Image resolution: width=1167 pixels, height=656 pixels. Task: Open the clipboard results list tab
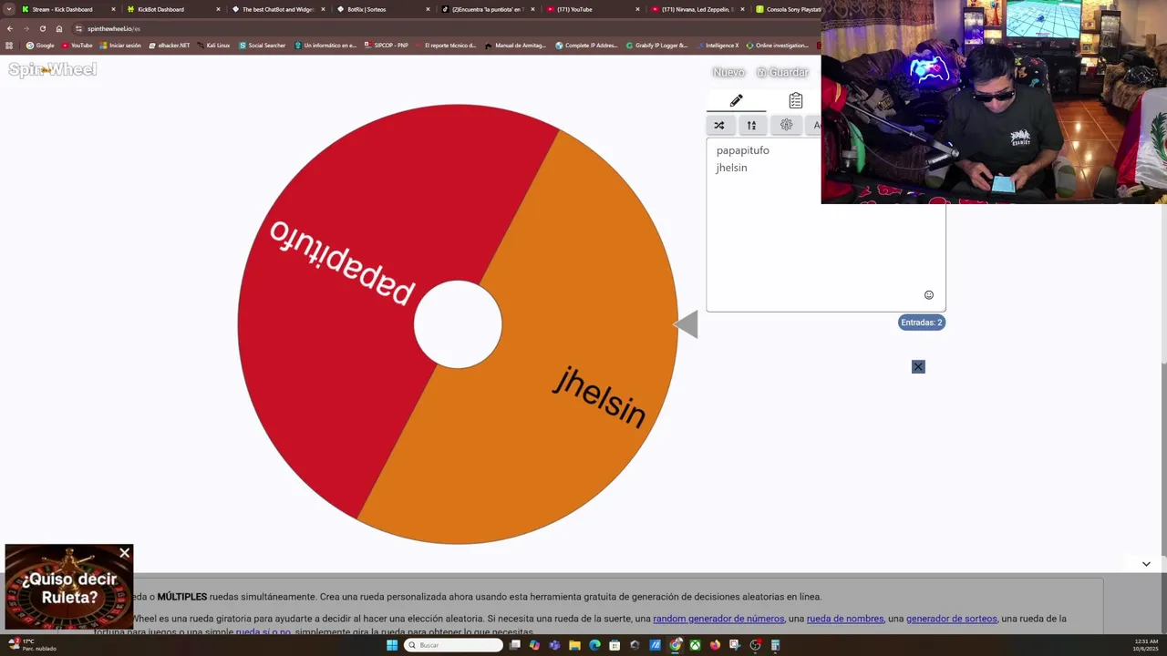796,100
